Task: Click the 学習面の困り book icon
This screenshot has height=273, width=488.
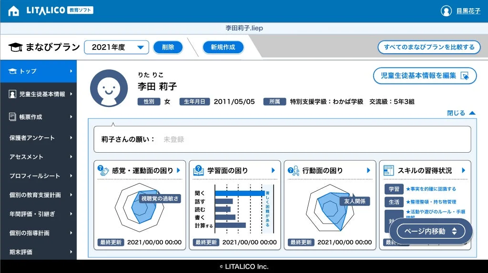Action: (198, 170)
